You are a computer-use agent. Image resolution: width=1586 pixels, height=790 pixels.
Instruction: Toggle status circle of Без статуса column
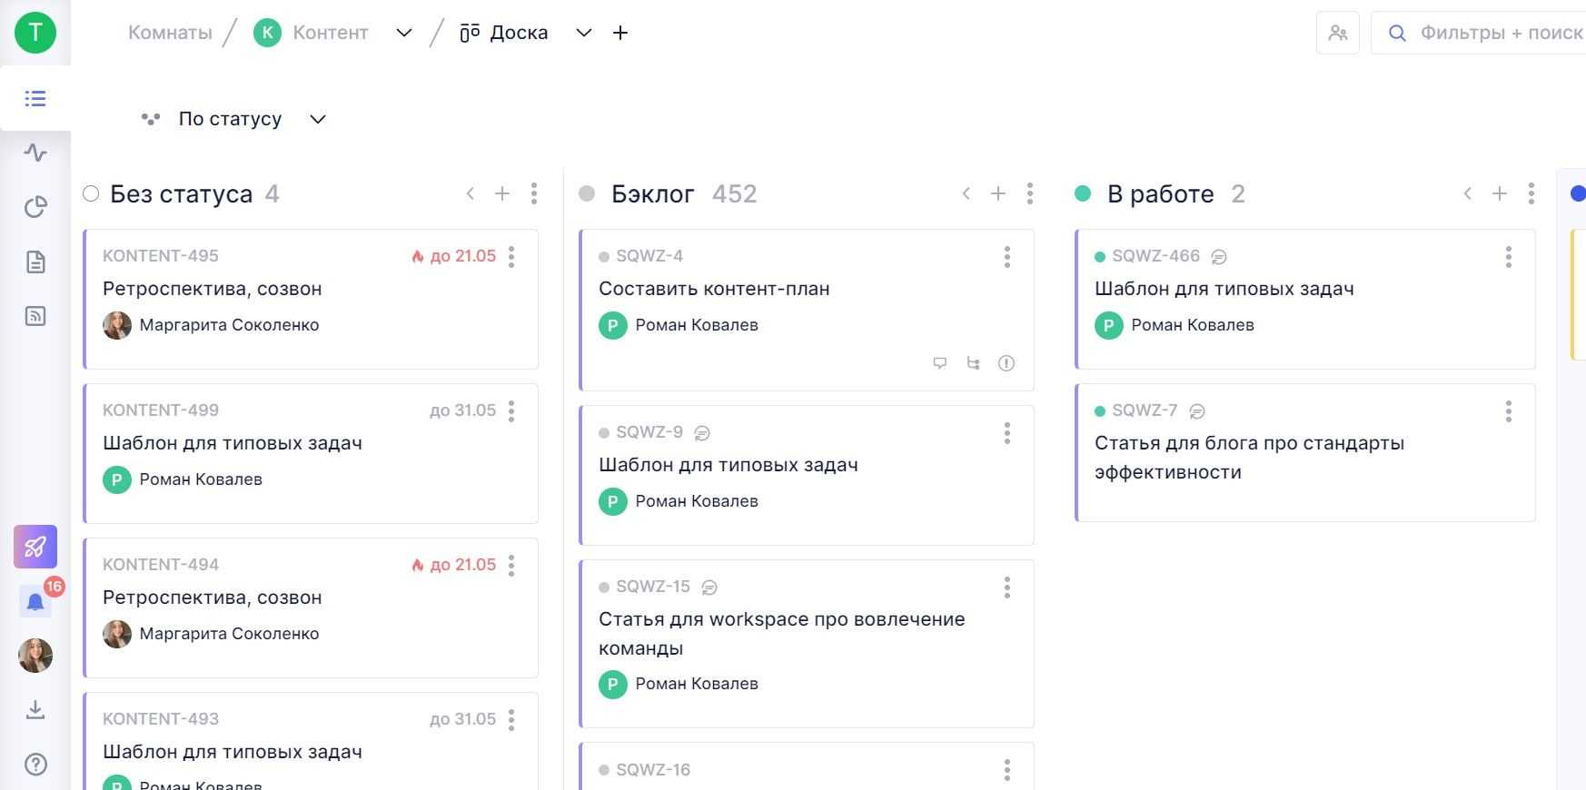point(91,193)
